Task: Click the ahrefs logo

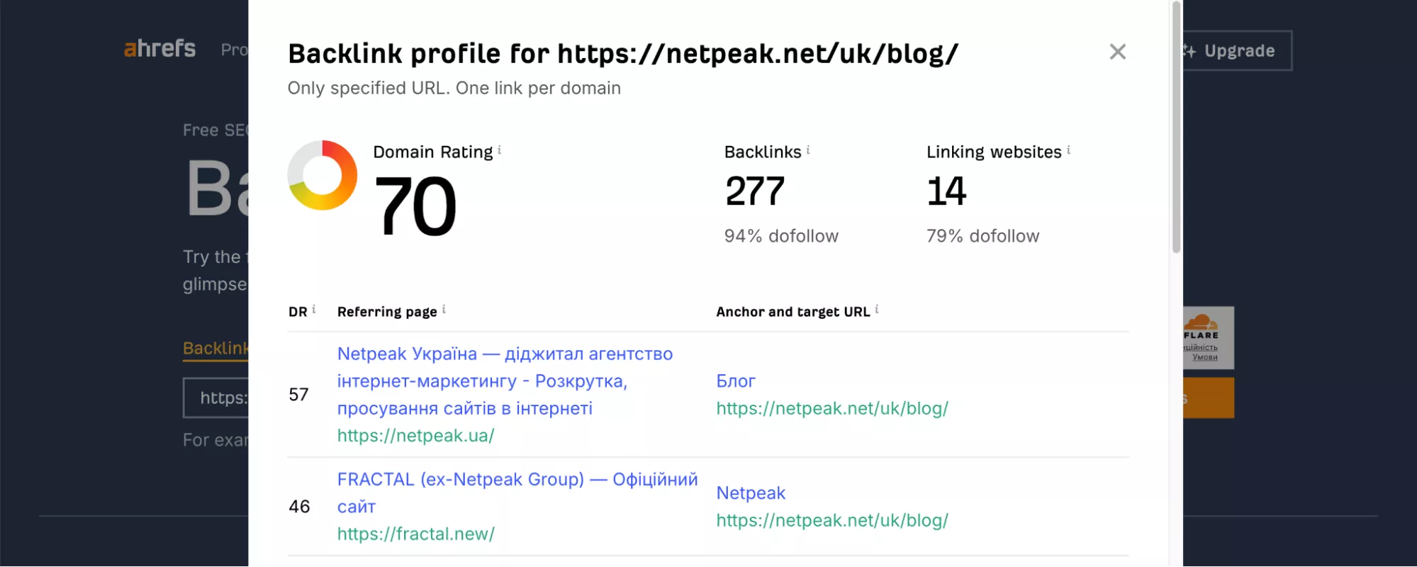Action: click(159, 48)
